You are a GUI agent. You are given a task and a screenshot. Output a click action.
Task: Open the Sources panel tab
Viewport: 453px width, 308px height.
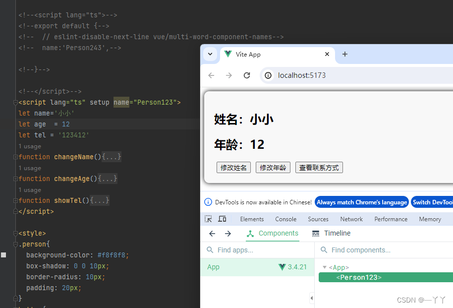(318, 219)
